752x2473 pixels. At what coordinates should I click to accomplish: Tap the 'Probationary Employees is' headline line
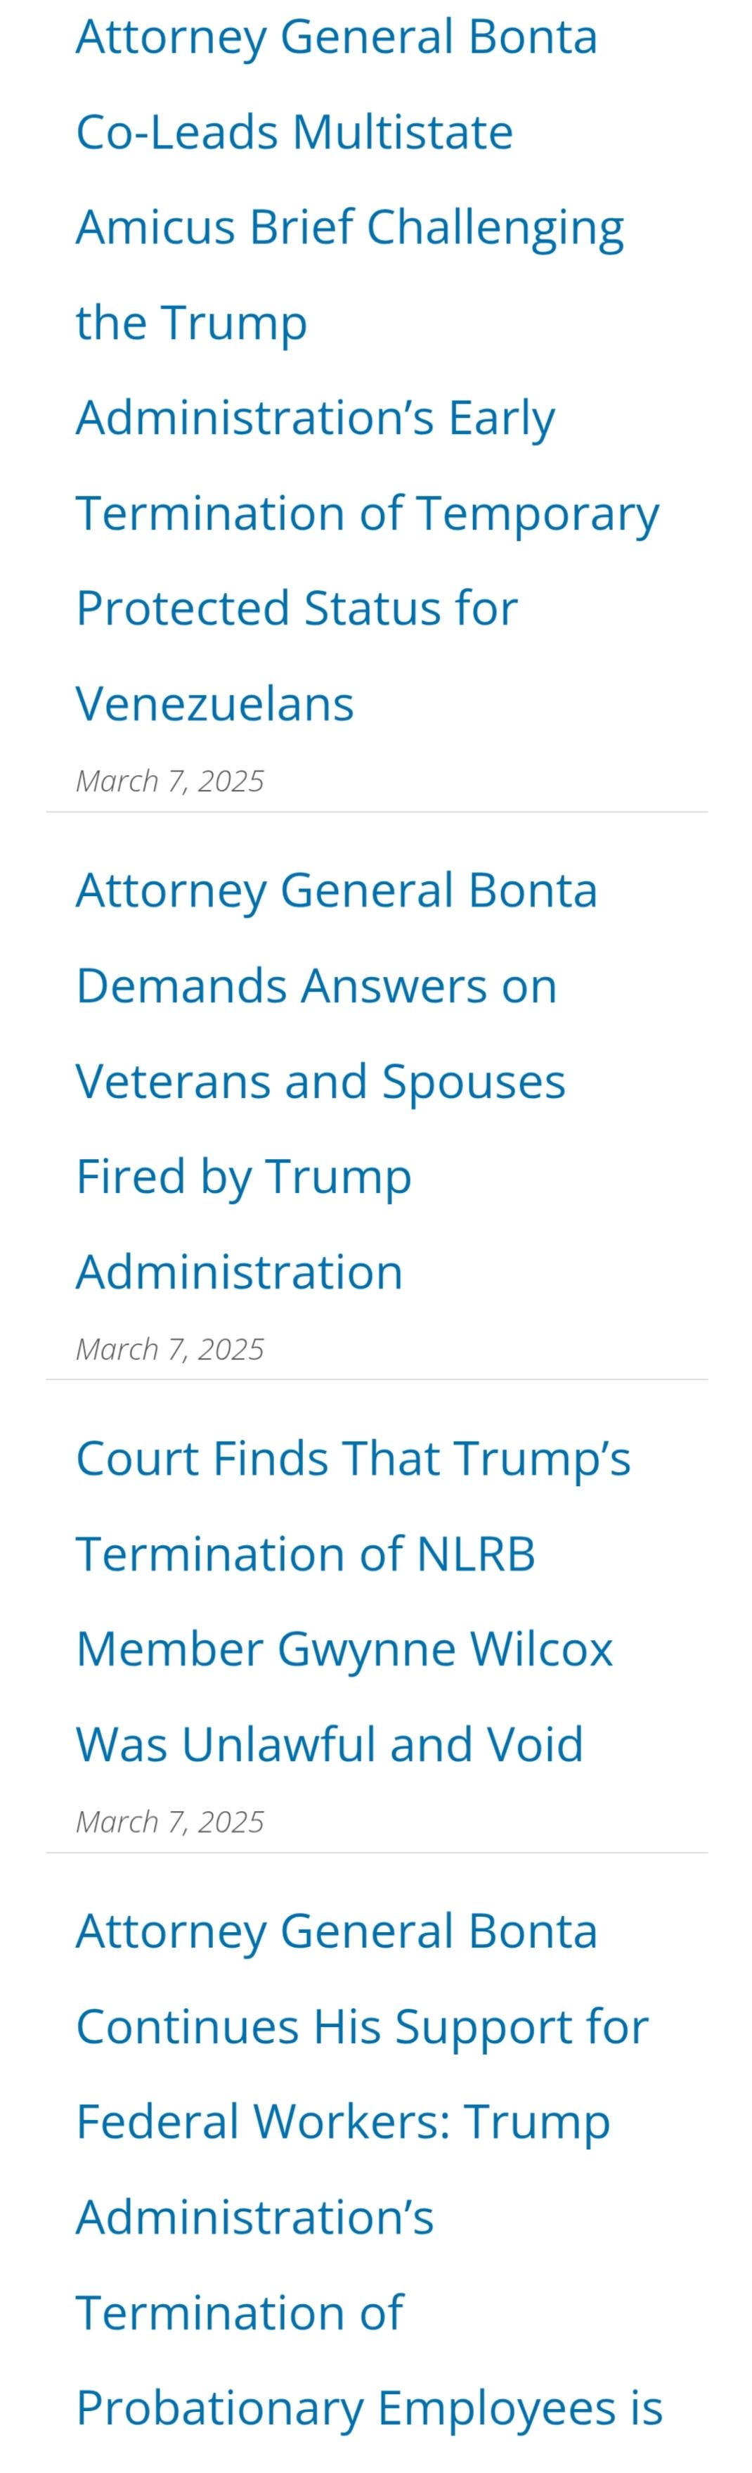(369, 2410)
